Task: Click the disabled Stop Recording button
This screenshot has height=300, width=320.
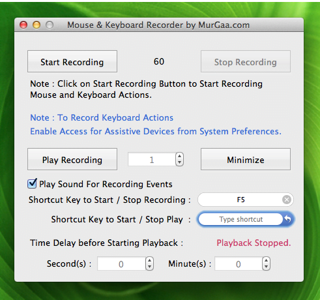Action: (246, 61)
